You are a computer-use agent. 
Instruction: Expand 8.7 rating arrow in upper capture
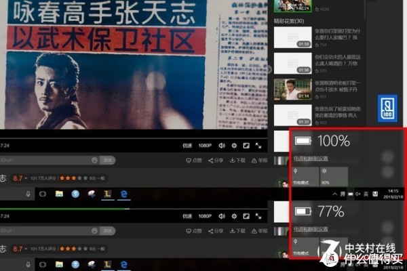pyautogui.click(x=26, y=178)
